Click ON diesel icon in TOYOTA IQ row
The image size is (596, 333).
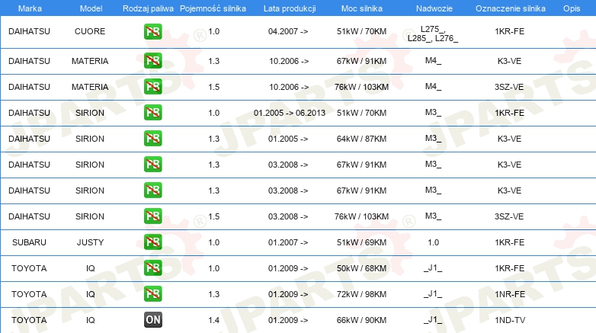click(152, 320)
